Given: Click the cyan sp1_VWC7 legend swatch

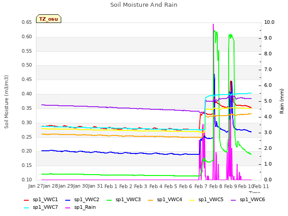Looking at the screenshot, I should coord(27,208).
